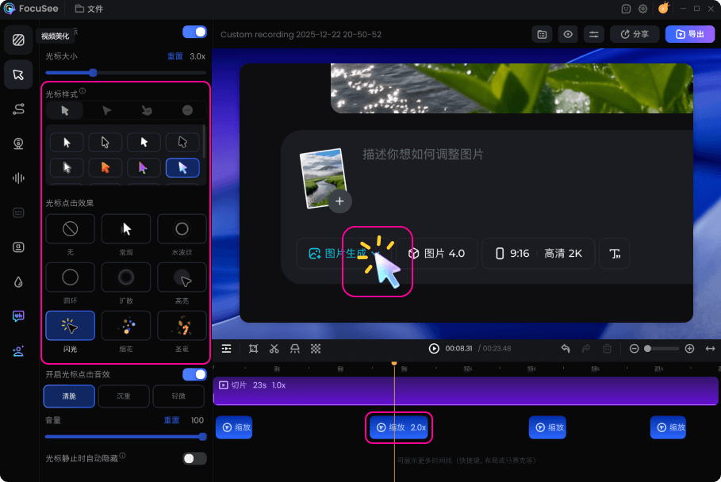The height and width of the screenshot is (482, 721).
Task: Choose the 烟花 click effect
Action: pos(126,326)
